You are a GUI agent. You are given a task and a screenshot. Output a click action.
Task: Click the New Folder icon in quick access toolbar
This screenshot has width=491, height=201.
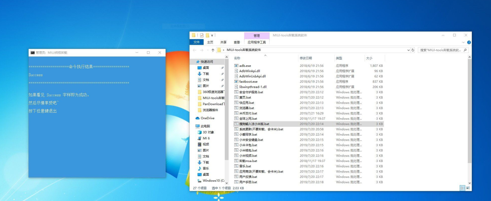[207, 35]
